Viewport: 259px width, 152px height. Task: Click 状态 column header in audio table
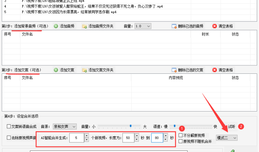coord(235,34)
